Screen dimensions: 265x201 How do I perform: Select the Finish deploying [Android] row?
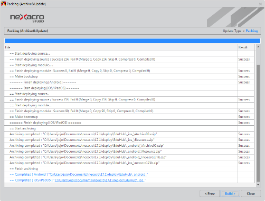point(129,82)
